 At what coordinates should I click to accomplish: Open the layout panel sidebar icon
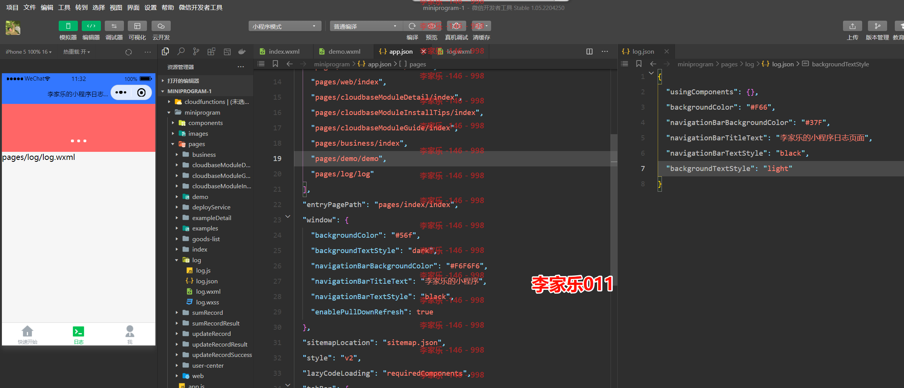click(x=227, y=51)
